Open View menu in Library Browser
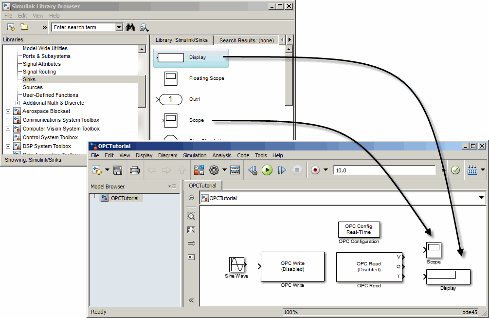This screenshot has width=489, height=318. [38, 16]
